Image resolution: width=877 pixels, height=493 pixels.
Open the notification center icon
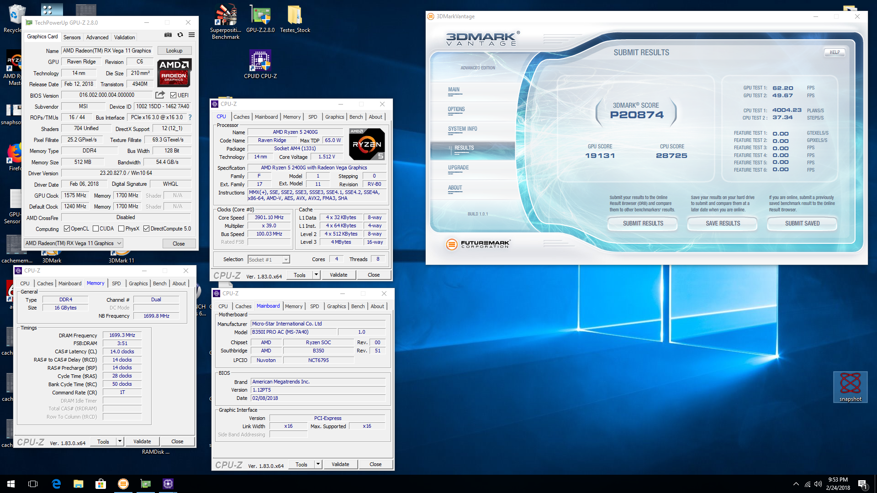tap(862, 484)
